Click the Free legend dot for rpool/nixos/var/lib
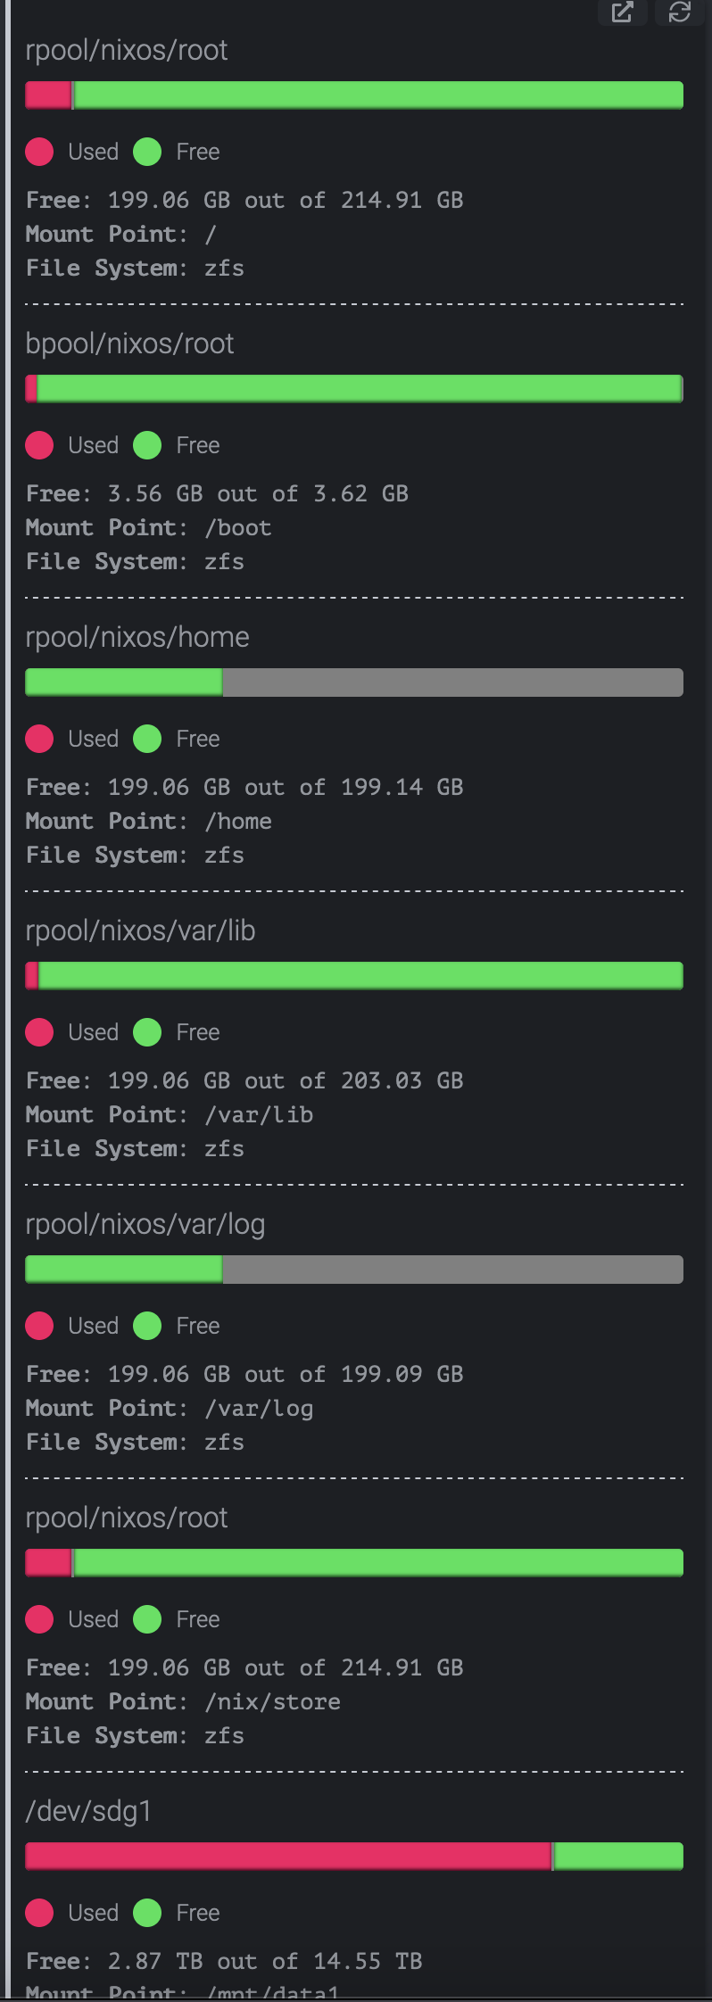Viewport: 712px width, 2002px height. [x=147, y=1032]
